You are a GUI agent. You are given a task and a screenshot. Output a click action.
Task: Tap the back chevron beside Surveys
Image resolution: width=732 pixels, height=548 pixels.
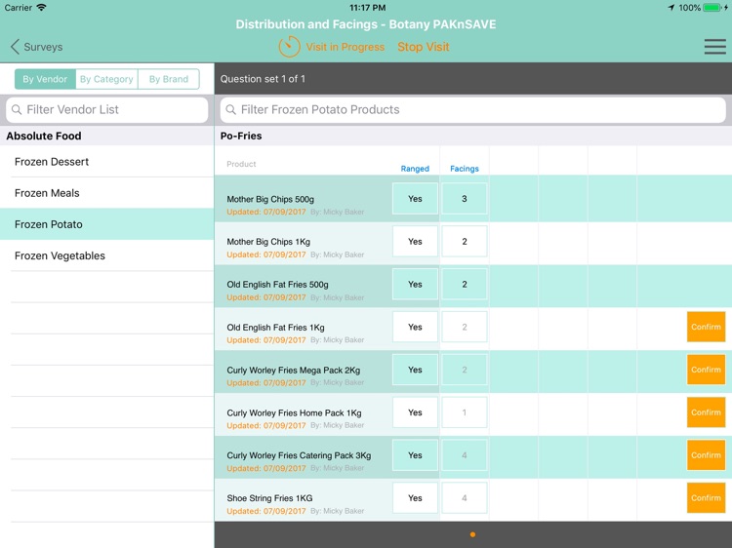(x=15, y=47)
